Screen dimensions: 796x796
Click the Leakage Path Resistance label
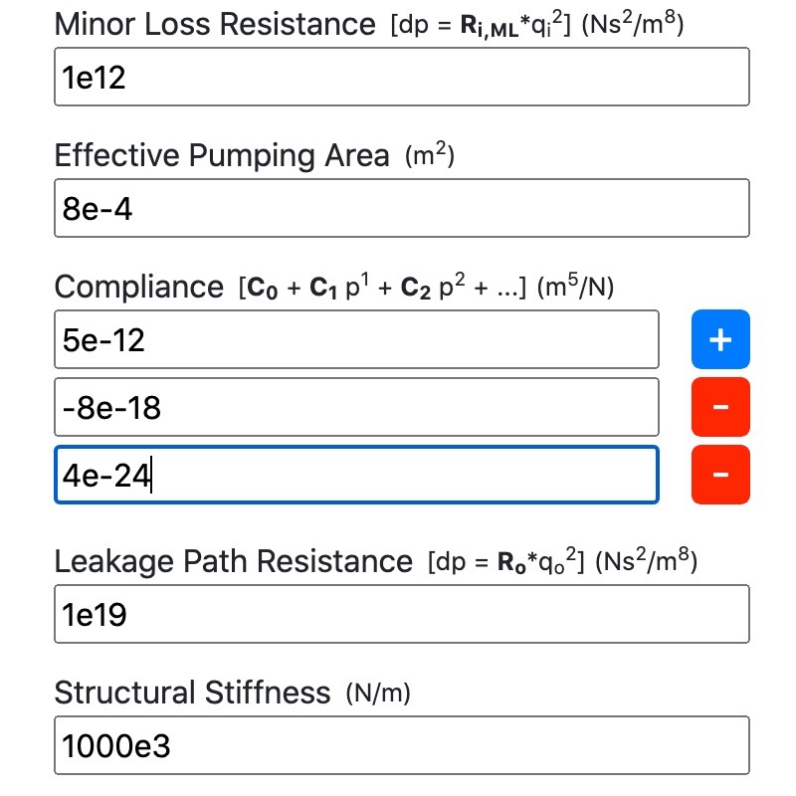[x=233, y=561]
